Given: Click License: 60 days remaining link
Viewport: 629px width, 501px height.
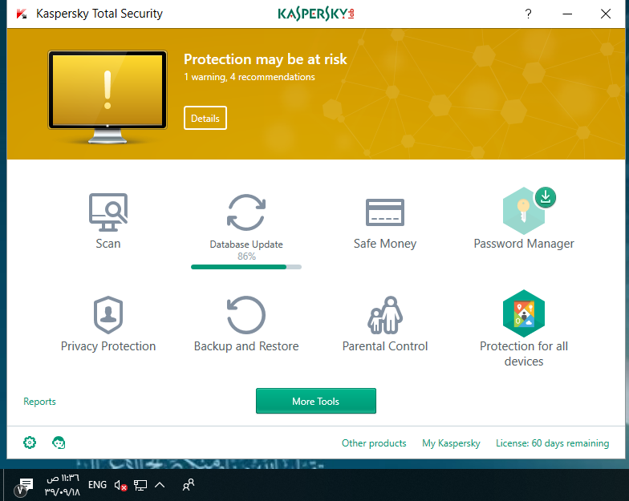Looking at the screenshot, I should (x=552, y=442).
